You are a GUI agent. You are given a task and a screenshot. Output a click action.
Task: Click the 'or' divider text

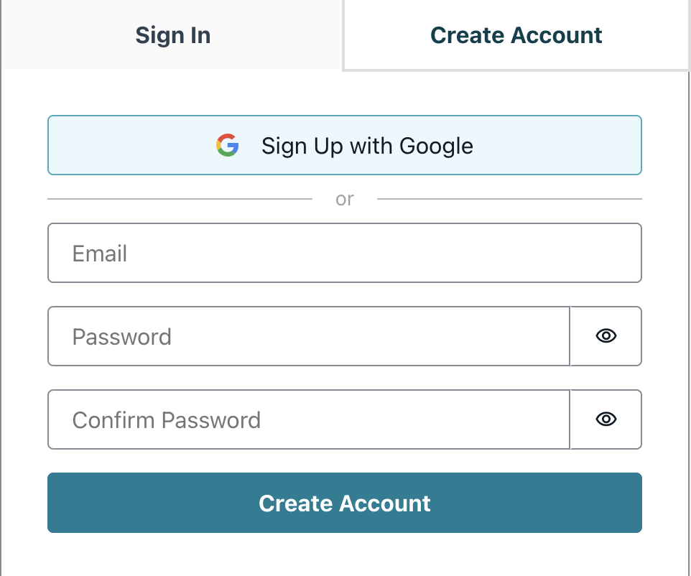click(x=345, y=198)
